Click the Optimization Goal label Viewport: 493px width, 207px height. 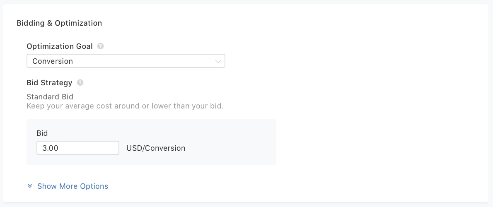(x=60, y=46)
